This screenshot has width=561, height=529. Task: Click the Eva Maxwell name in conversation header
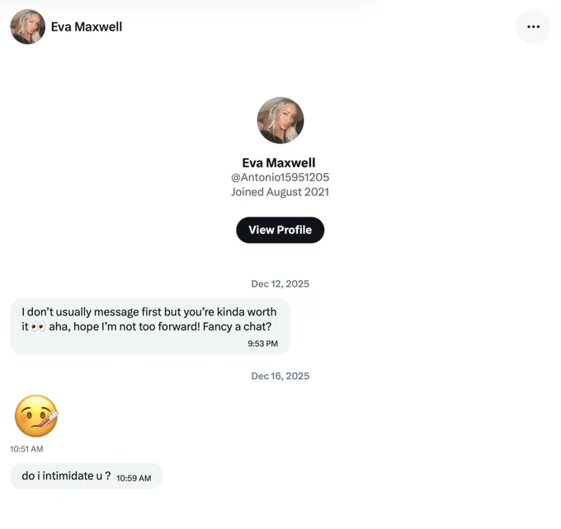[x=87, y=27]
